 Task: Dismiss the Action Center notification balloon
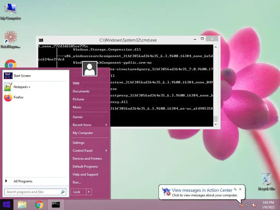(240, 189)
